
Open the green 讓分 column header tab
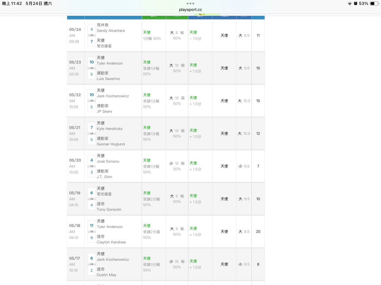(x=153, y=17)
